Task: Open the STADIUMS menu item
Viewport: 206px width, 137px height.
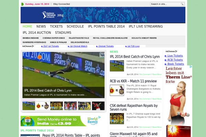Action: click(x=63, y=33)
